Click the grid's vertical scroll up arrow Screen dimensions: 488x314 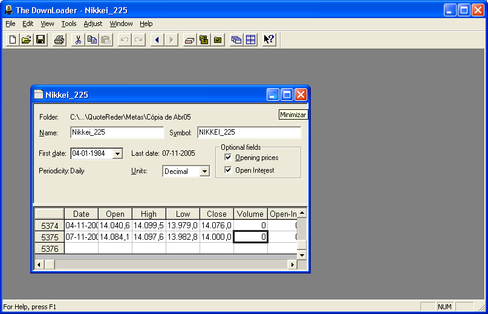point(302,213)
